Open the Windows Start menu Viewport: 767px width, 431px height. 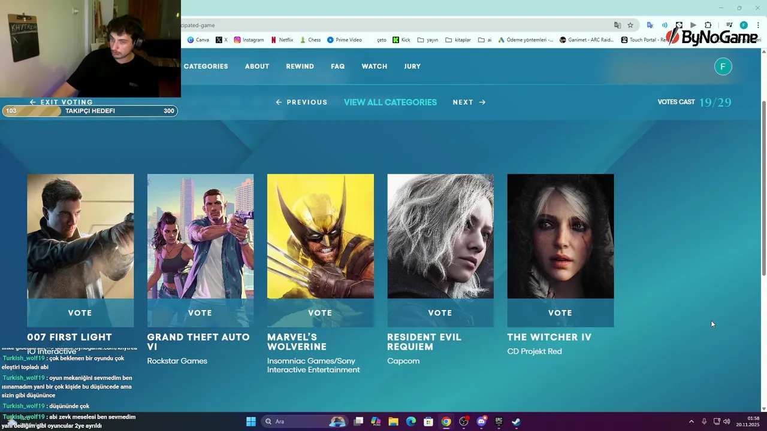(x=251, y=421)
